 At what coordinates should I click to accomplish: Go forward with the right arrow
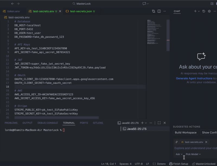(18, 4)
